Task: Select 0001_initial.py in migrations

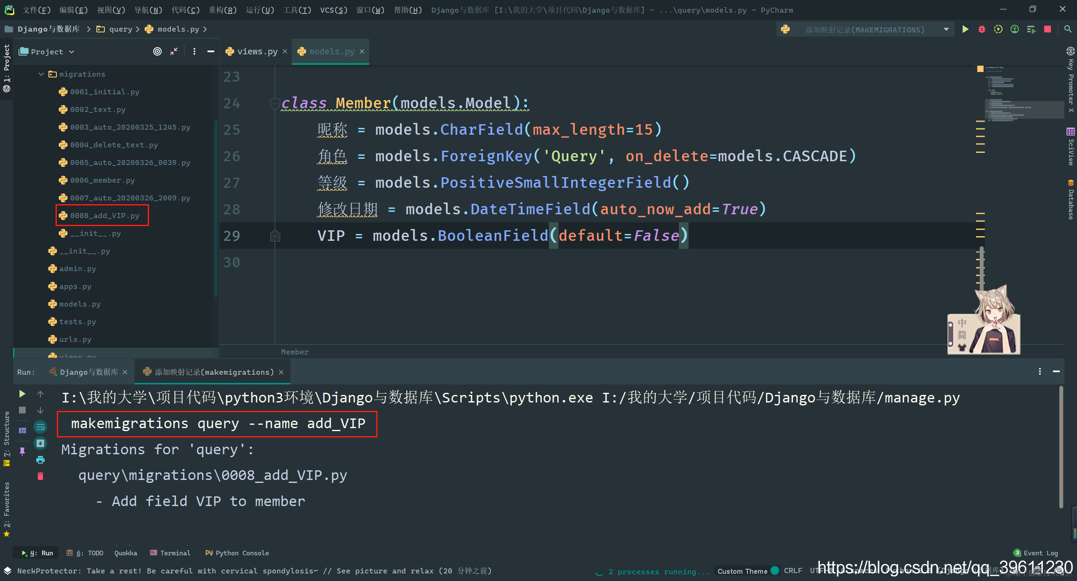Action: [x=105, y=92]
